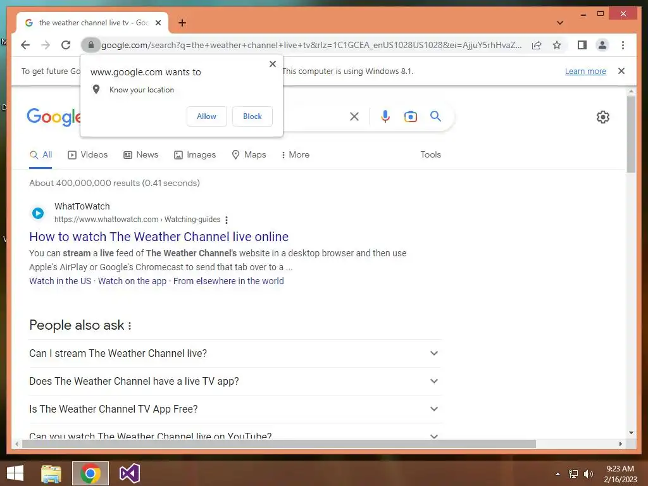
Task: Open Visual Studio from taskbar
Action: click(130, 473)
